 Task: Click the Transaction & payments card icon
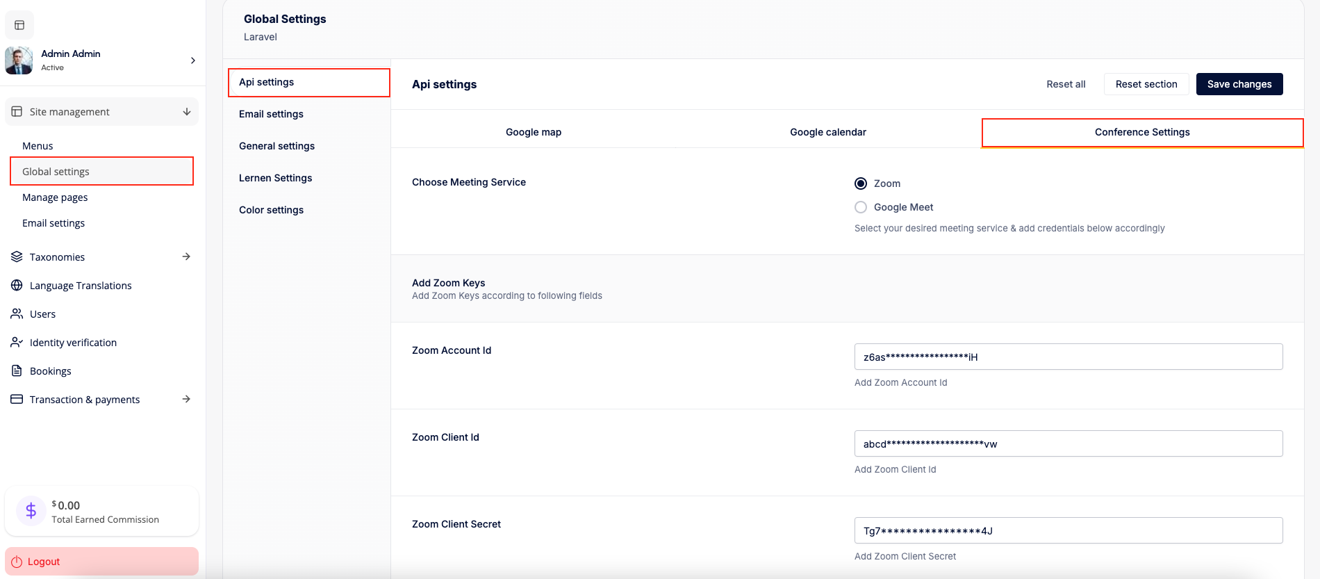(x=17, y=399)
